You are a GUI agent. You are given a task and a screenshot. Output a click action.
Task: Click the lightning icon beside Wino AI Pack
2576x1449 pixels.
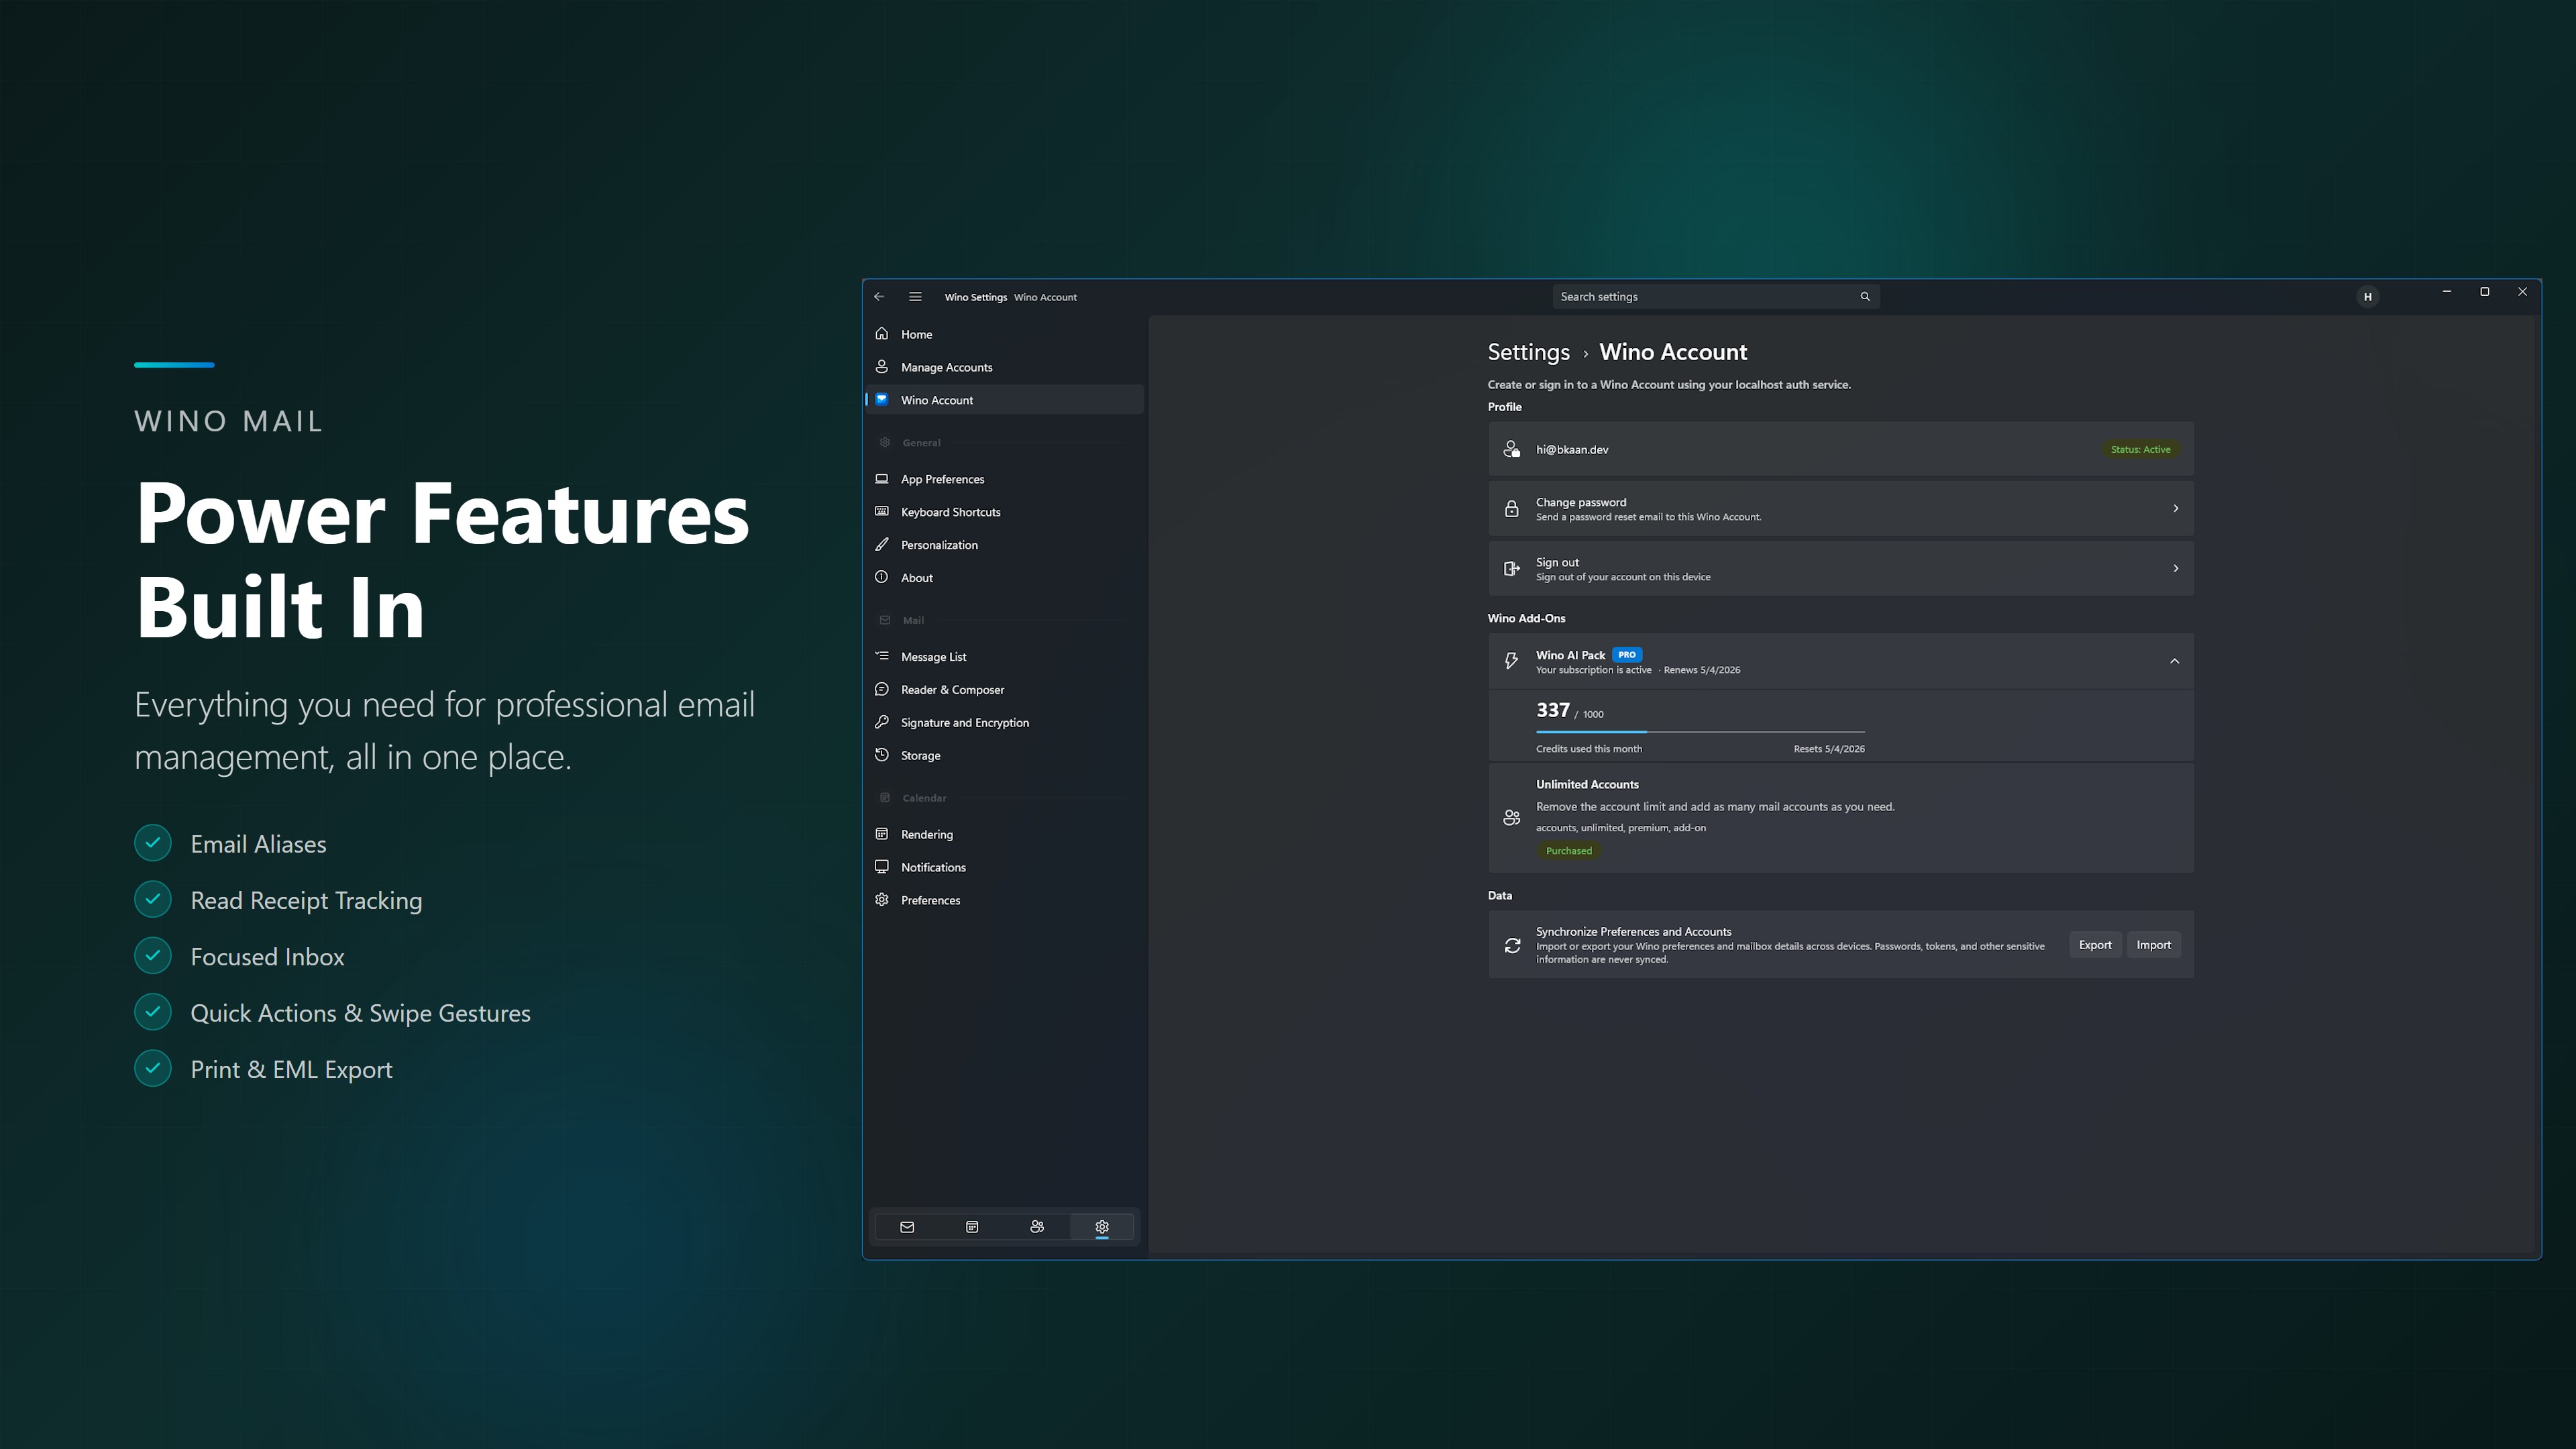point(1512,661)
